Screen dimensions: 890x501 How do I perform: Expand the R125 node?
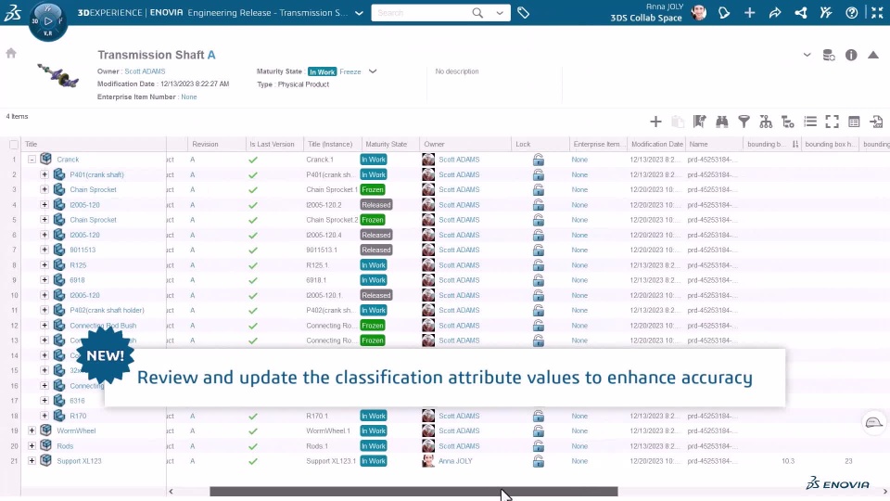44,264
